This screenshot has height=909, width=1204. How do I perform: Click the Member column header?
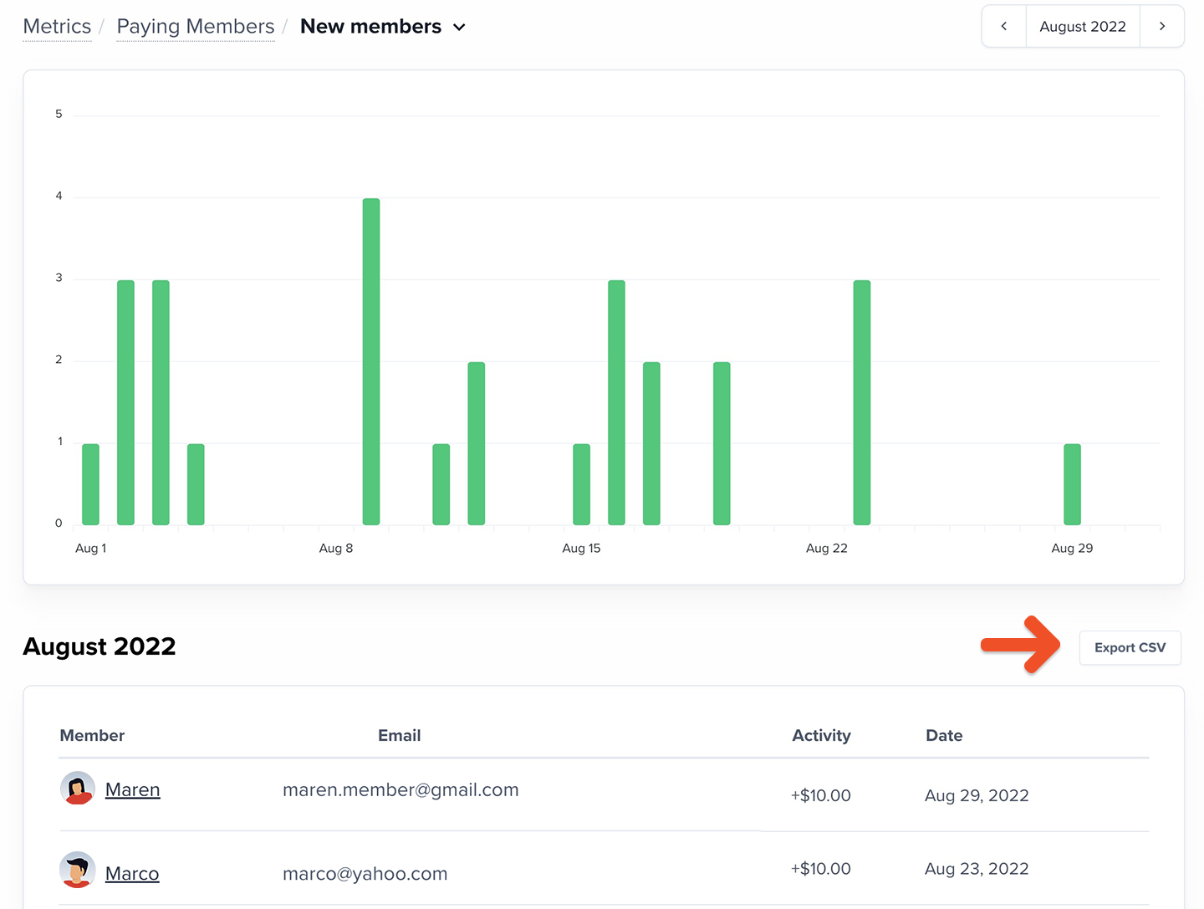coord(92,736)
